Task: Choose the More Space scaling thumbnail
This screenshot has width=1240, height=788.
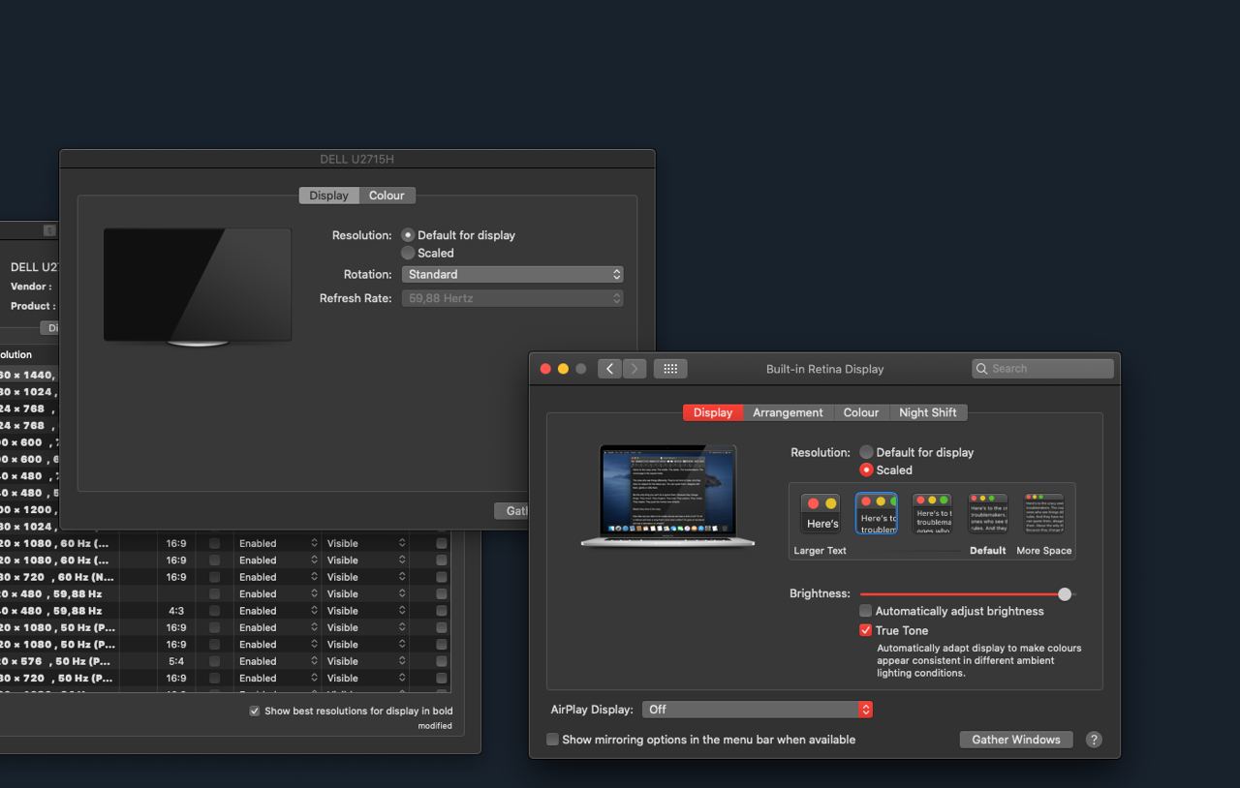Action: tap(1044, 514)
